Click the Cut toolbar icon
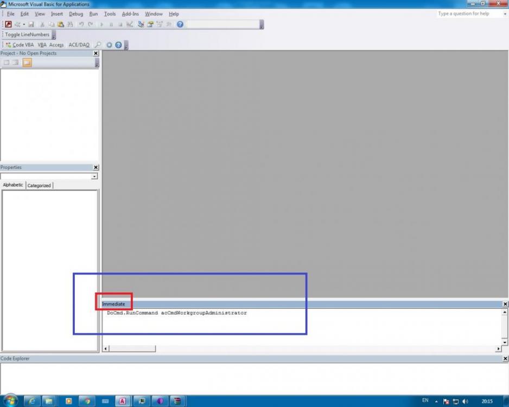Image resolution: width=509 pixels, height=407 pixels. 42,24
